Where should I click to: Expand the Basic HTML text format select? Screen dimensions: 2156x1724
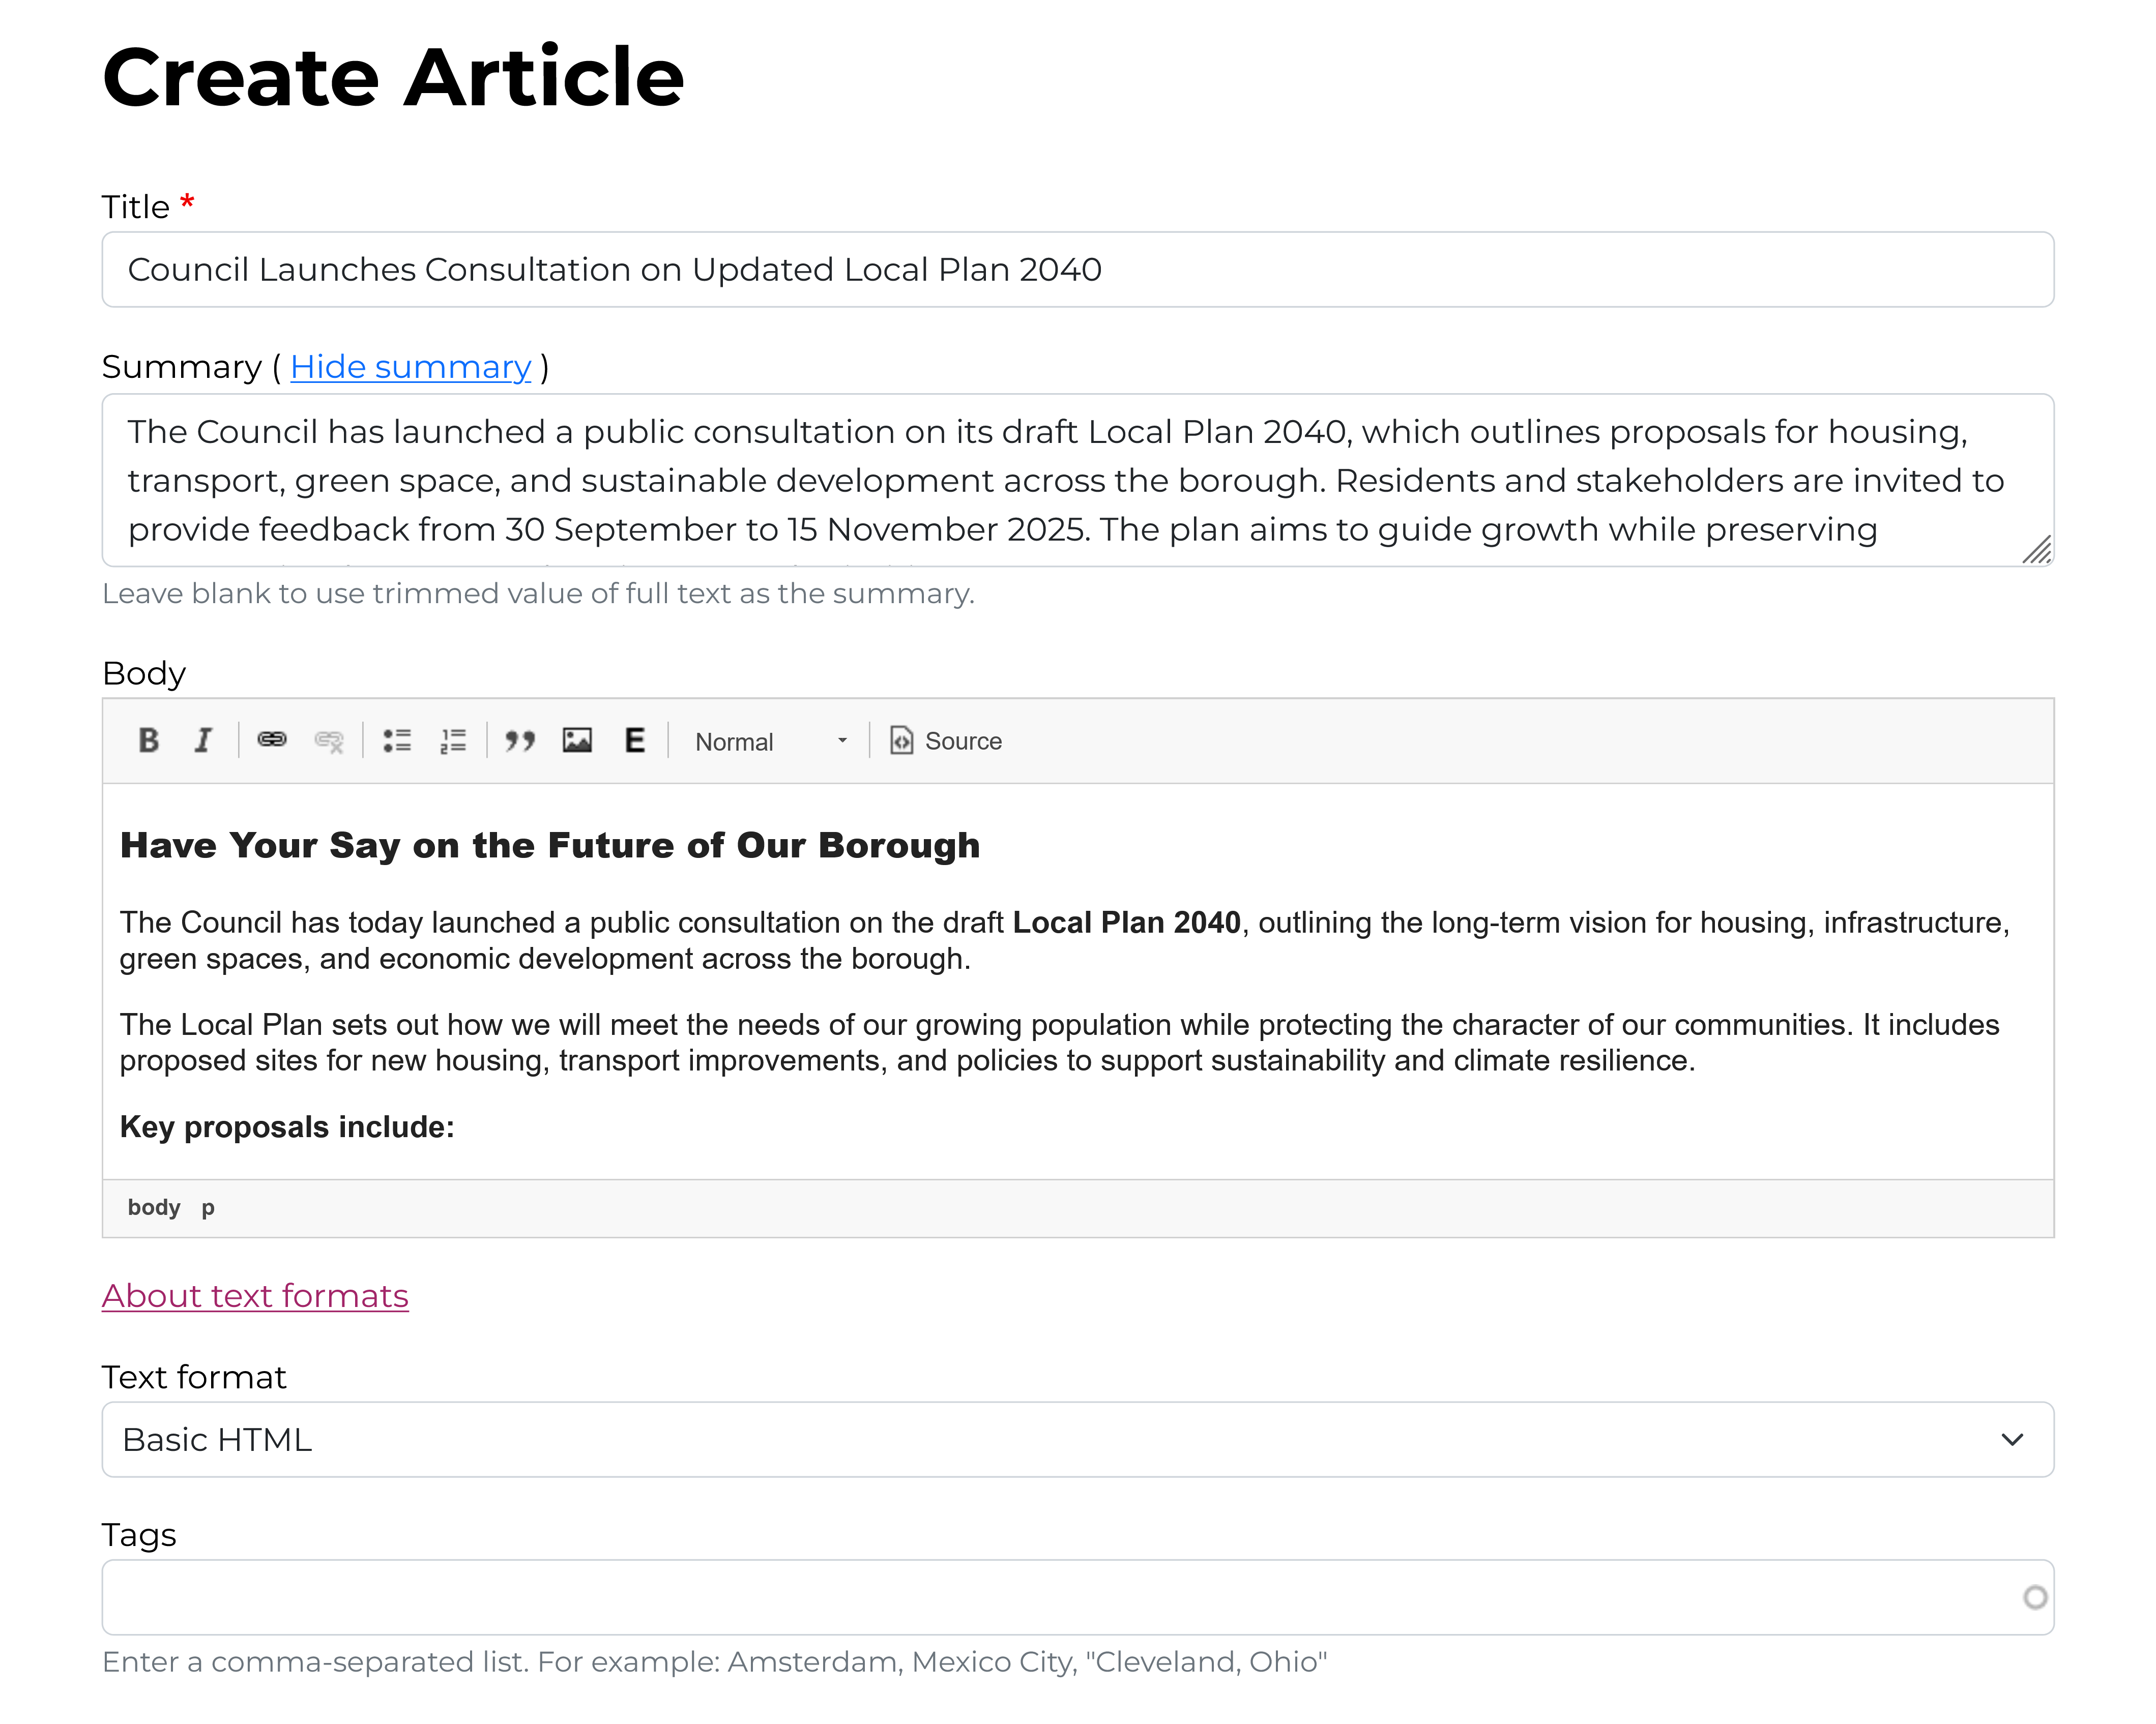1077,1439
